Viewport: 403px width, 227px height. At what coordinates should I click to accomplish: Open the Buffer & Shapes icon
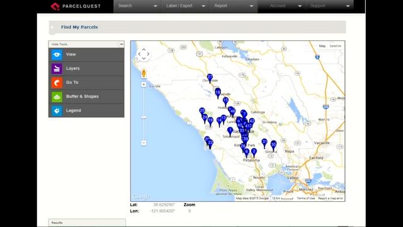(x=57, y=96)
